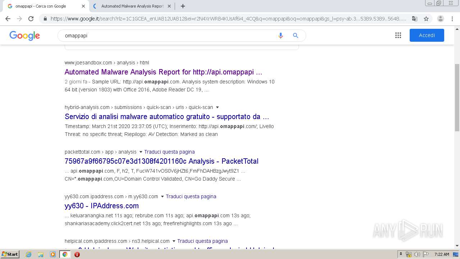Expand helpical.com.ipaddress.com result options arrow

(x=174, y=241)
